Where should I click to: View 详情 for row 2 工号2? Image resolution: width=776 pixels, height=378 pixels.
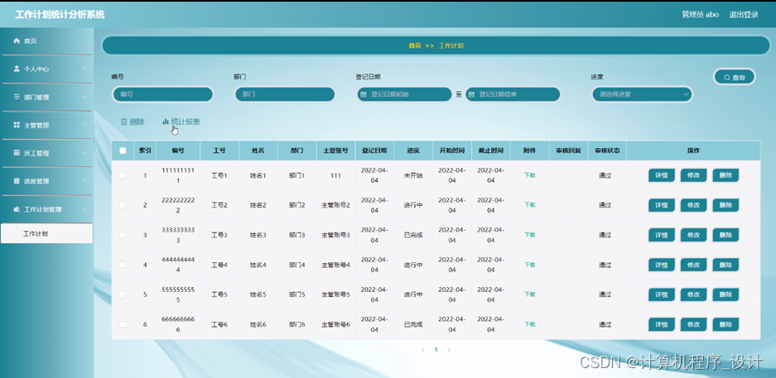(662, 205)
